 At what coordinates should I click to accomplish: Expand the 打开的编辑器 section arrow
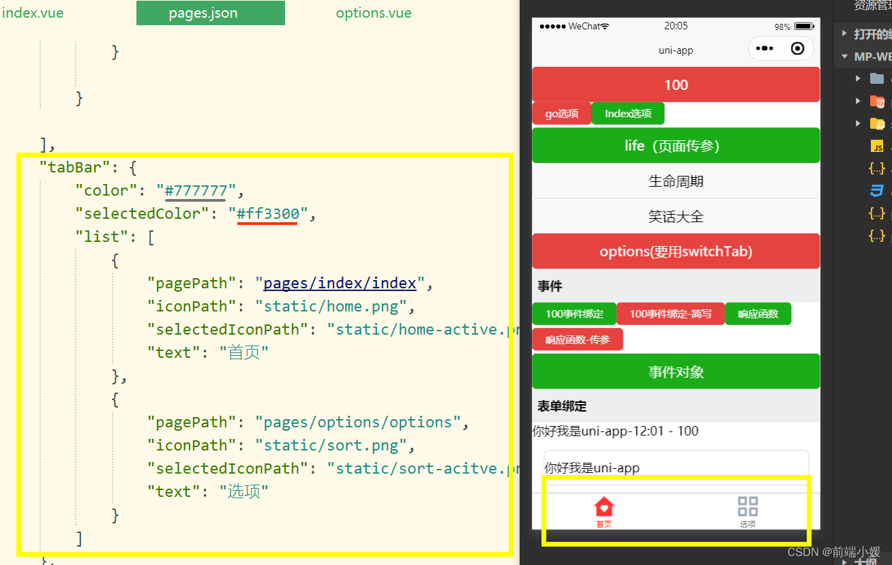[x=844, y=33]
